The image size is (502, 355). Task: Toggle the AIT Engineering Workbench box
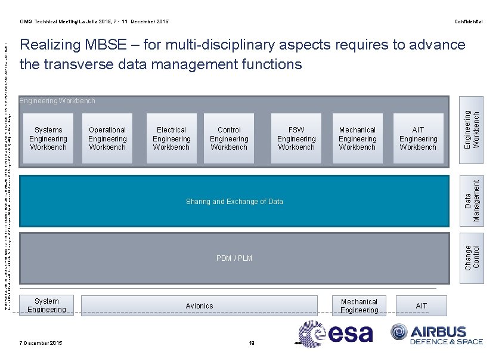click(x=419, y=138)
